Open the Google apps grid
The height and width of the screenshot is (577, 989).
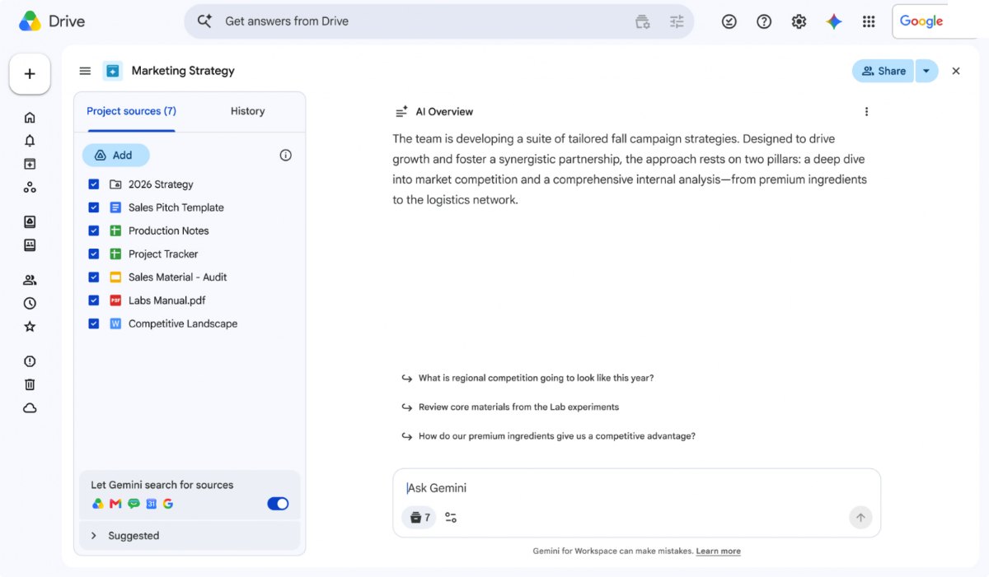click(869, 22)
